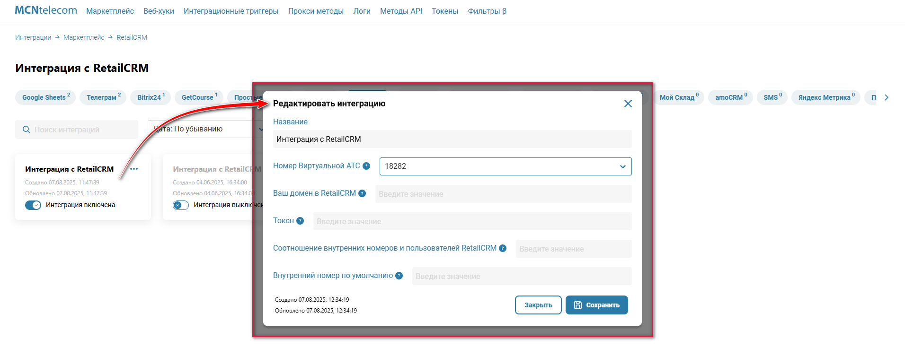The image size is (905, 348).
Task: Open the Логи menu item
Action: point(362,11)
